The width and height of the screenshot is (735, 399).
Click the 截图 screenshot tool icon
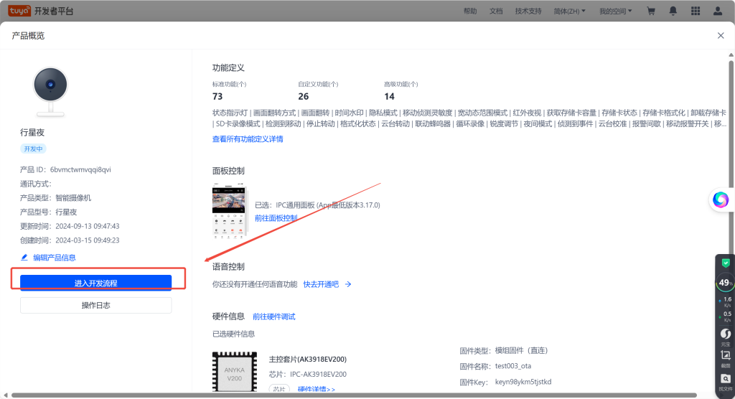[725, 357]
